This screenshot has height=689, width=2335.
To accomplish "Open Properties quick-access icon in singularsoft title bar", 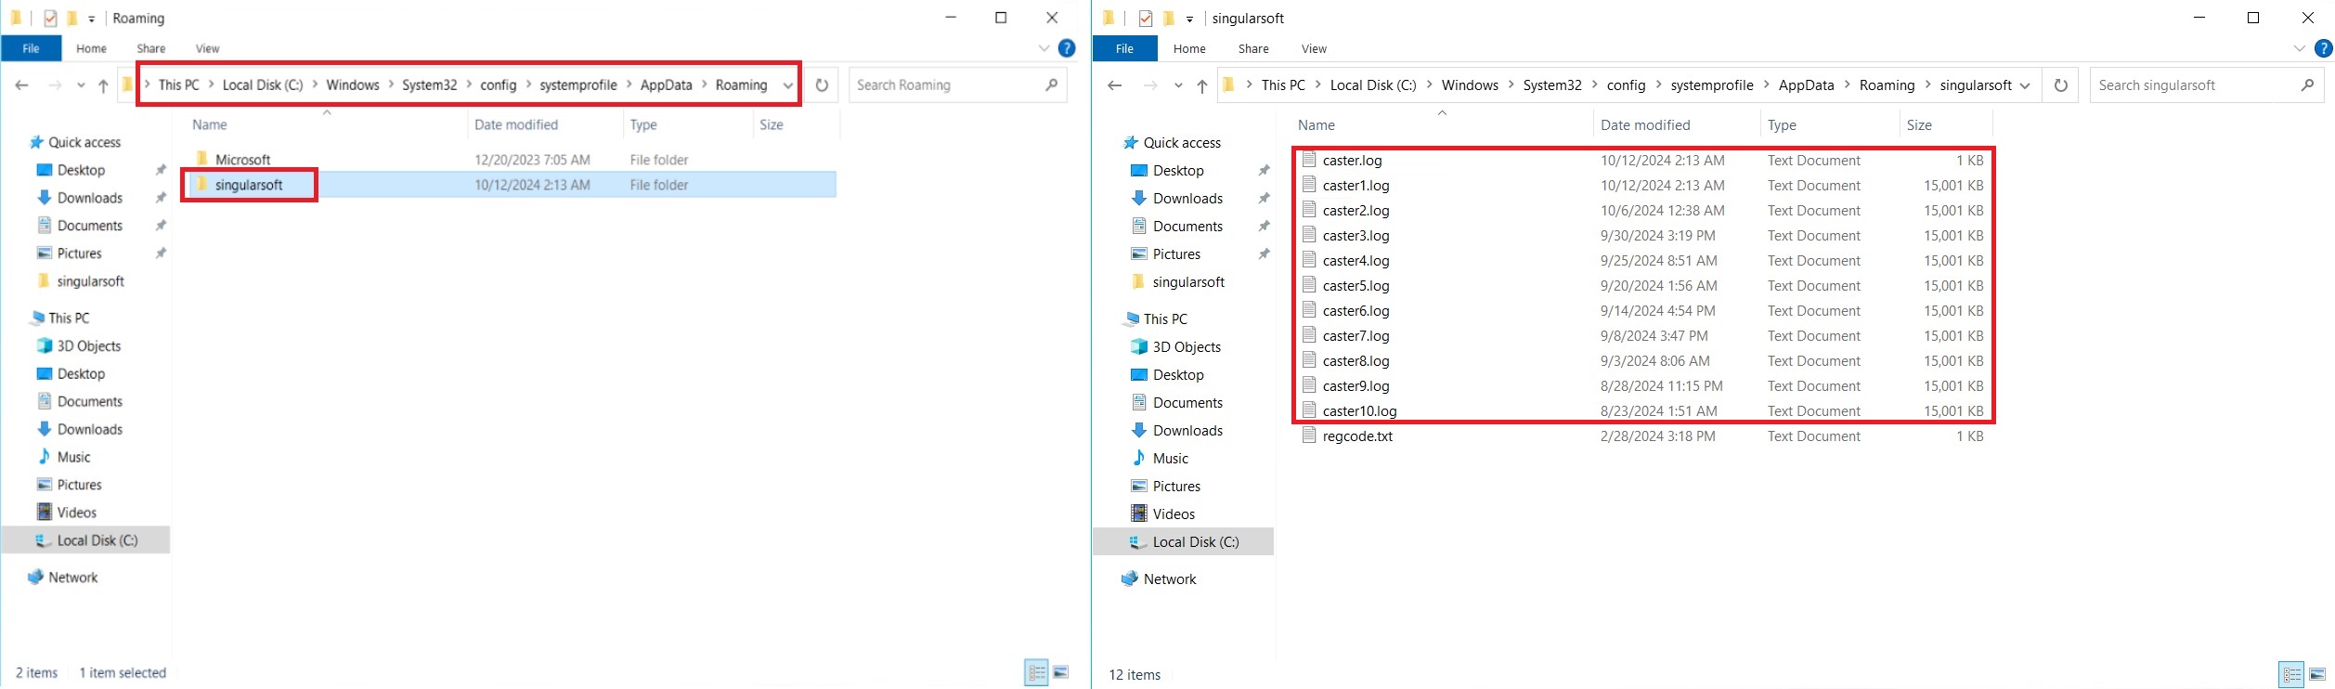I will tap(1146, 19).
